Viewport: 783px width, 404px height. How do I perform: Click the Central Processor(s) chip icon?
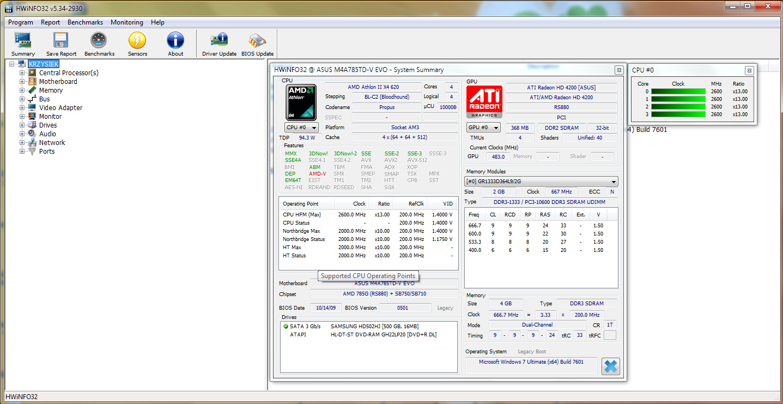(x=32, y=73)
